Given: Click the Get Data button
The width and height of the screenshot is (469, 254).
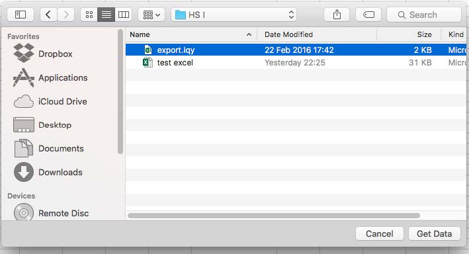Looking at the screenshot, I should (435, 233).
